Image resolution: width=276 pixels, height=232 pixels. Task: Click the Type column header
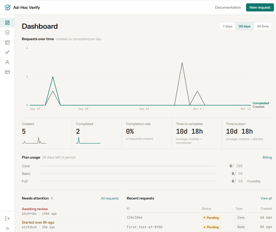[x=239, y=209]
